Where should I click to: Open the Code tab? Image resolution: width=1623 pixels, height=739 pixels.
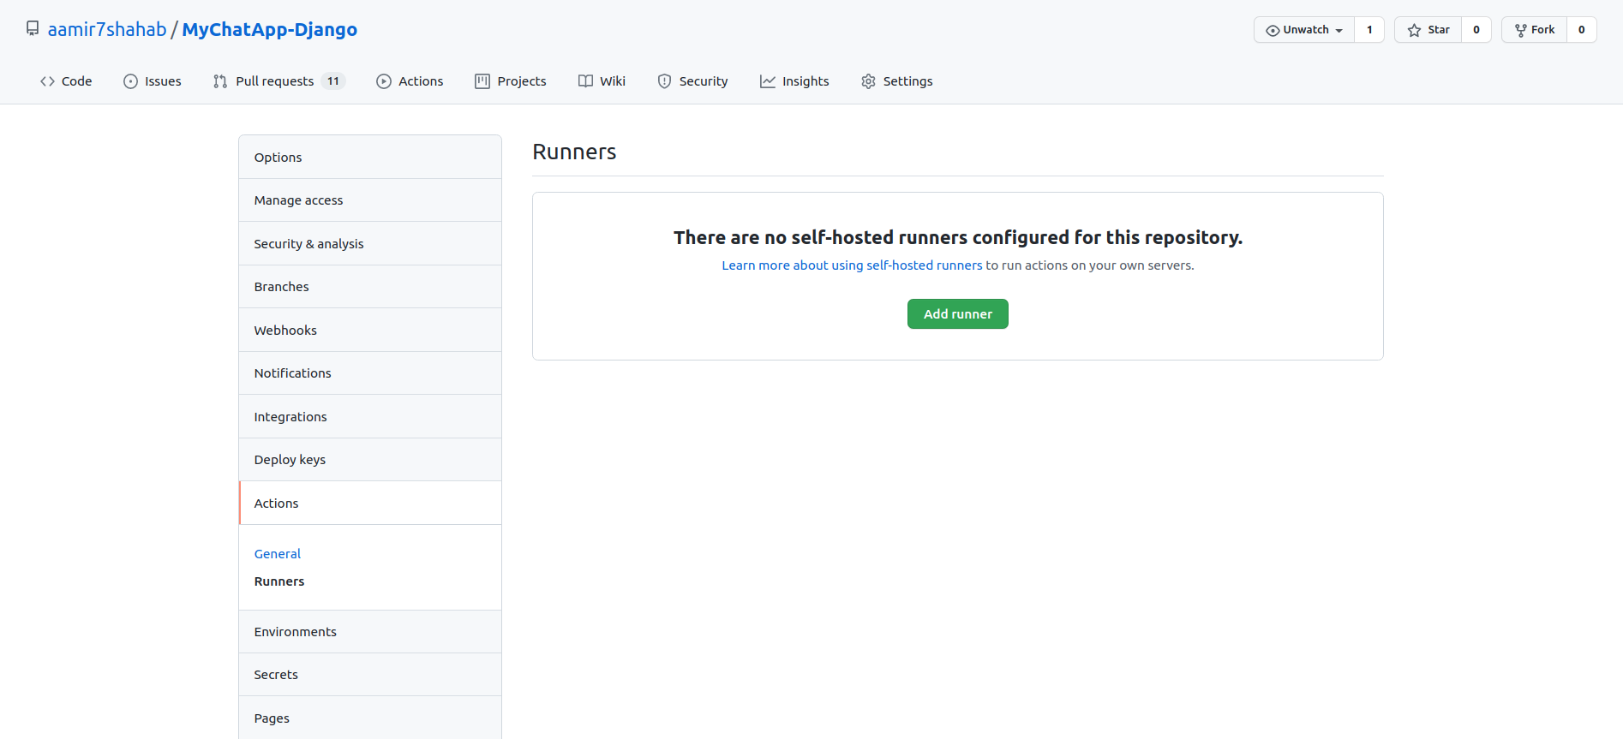tap(66, 81)
